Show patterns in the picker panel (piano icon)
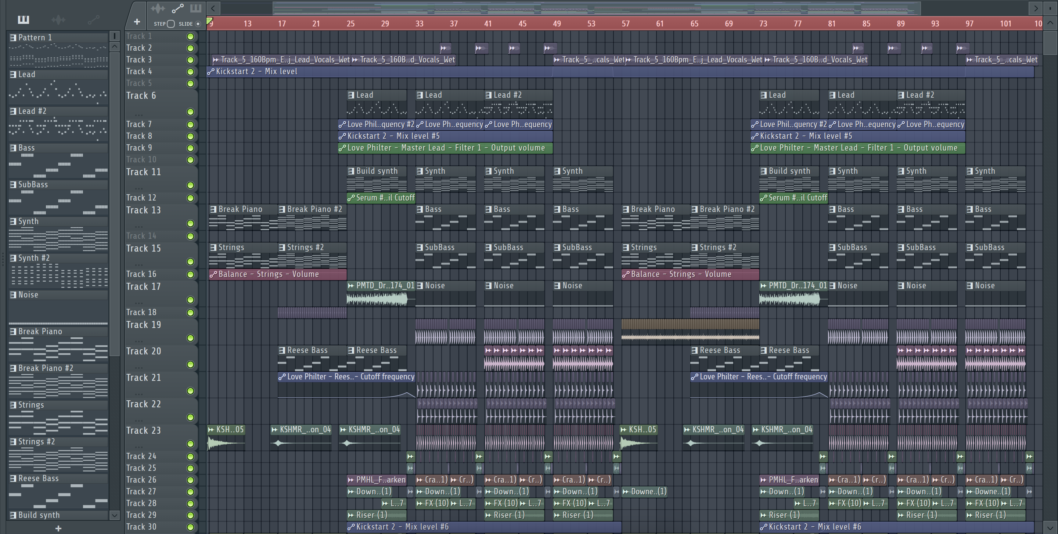 (x=24, y=19)
